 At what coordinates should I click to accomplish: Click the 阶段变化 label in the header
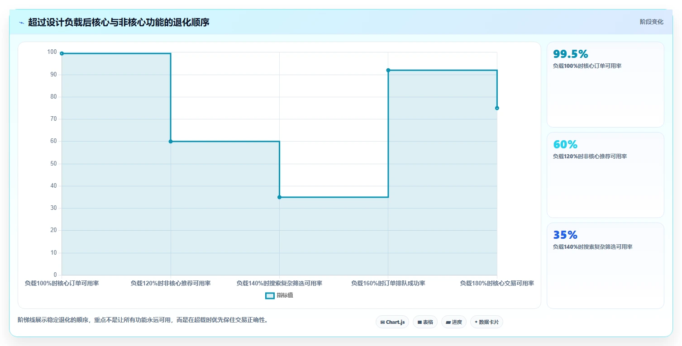tap(651, 22)
